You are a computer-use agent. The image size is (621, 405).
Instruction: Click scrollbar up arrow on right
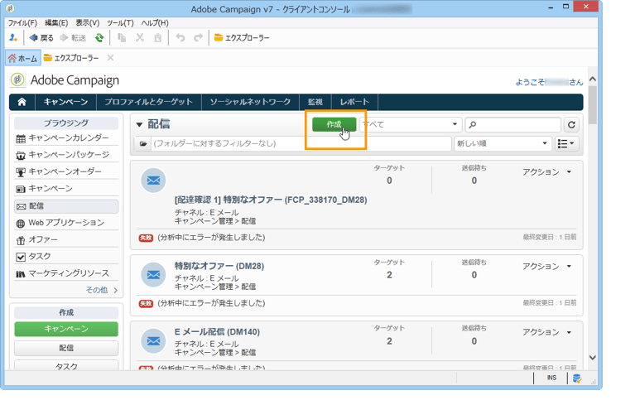593,80
